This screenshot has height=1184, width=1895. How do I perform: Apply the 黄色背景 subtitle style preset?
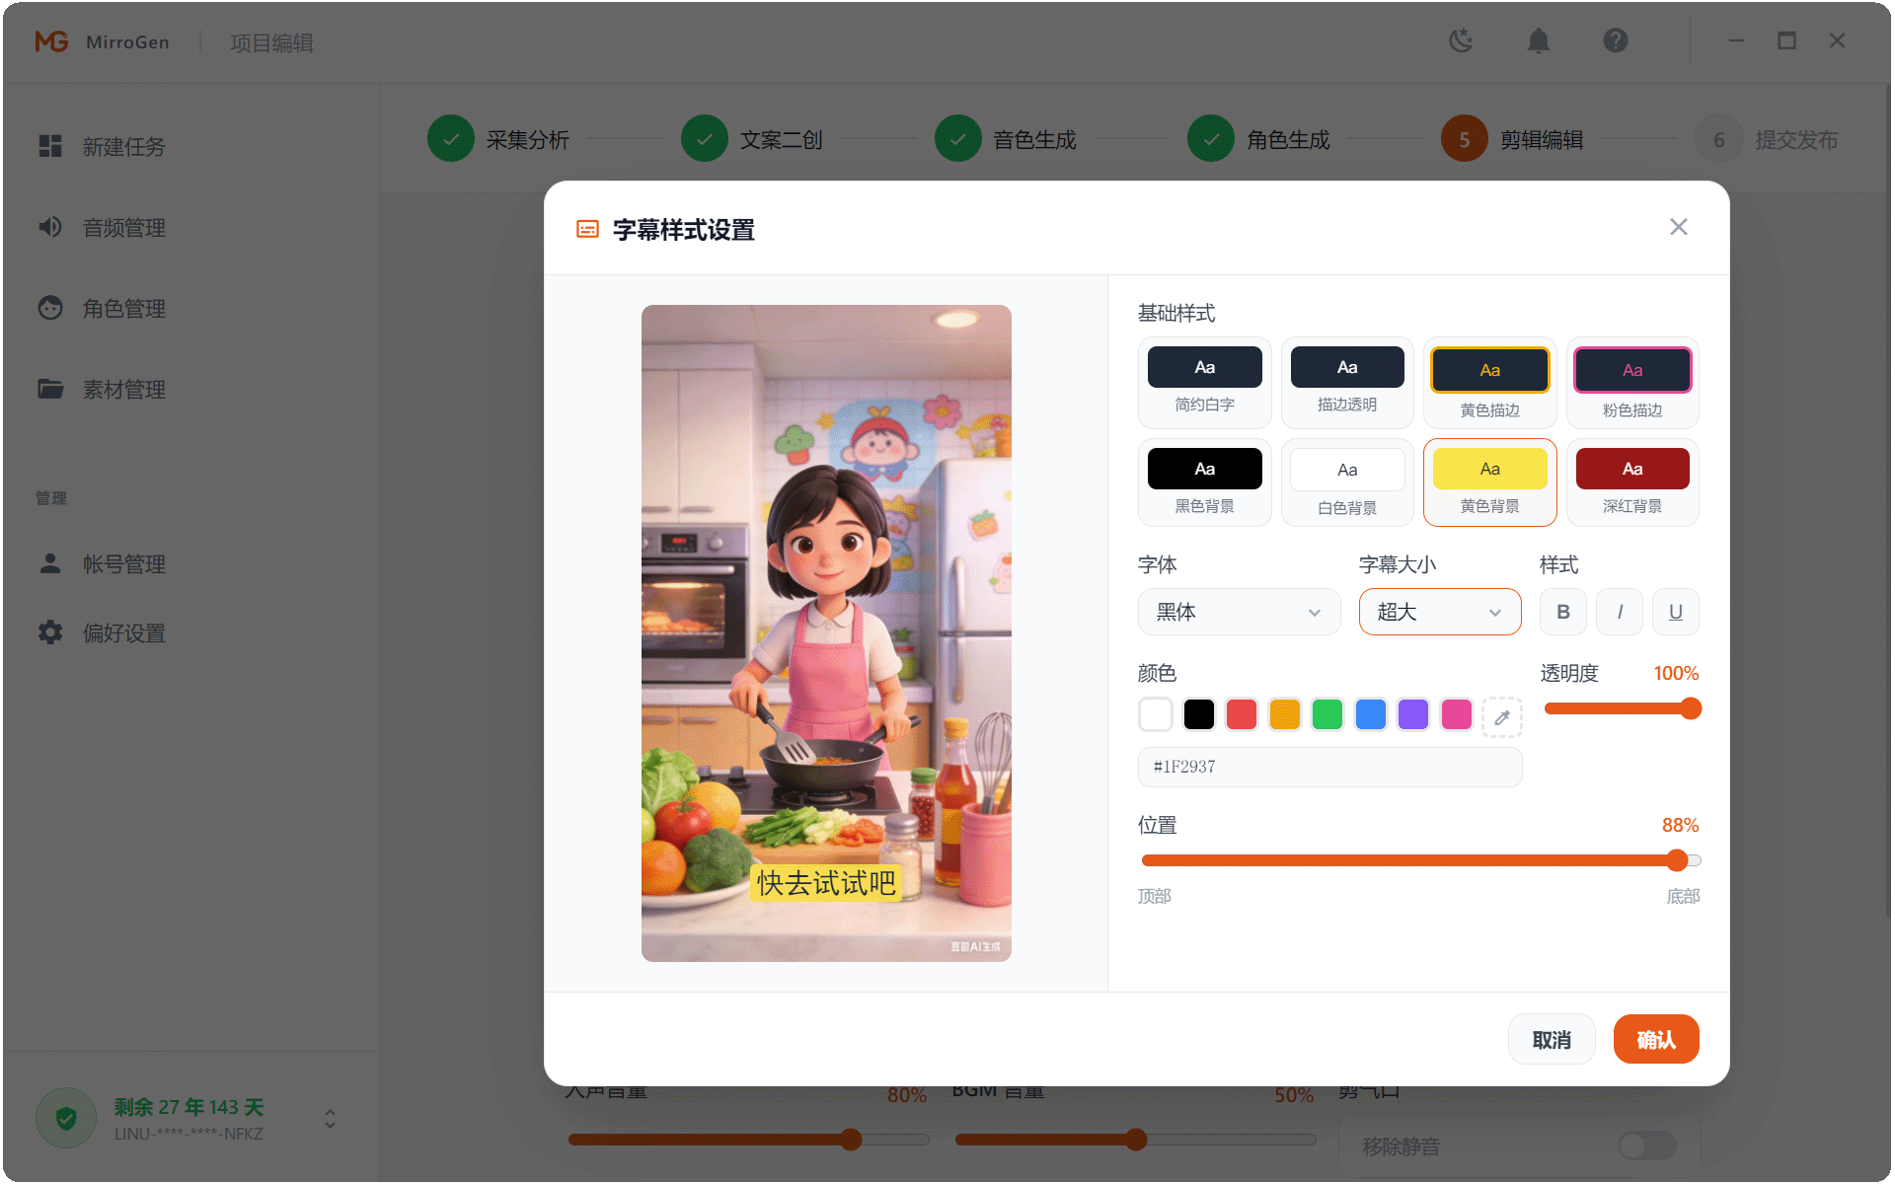[1489, 481]
